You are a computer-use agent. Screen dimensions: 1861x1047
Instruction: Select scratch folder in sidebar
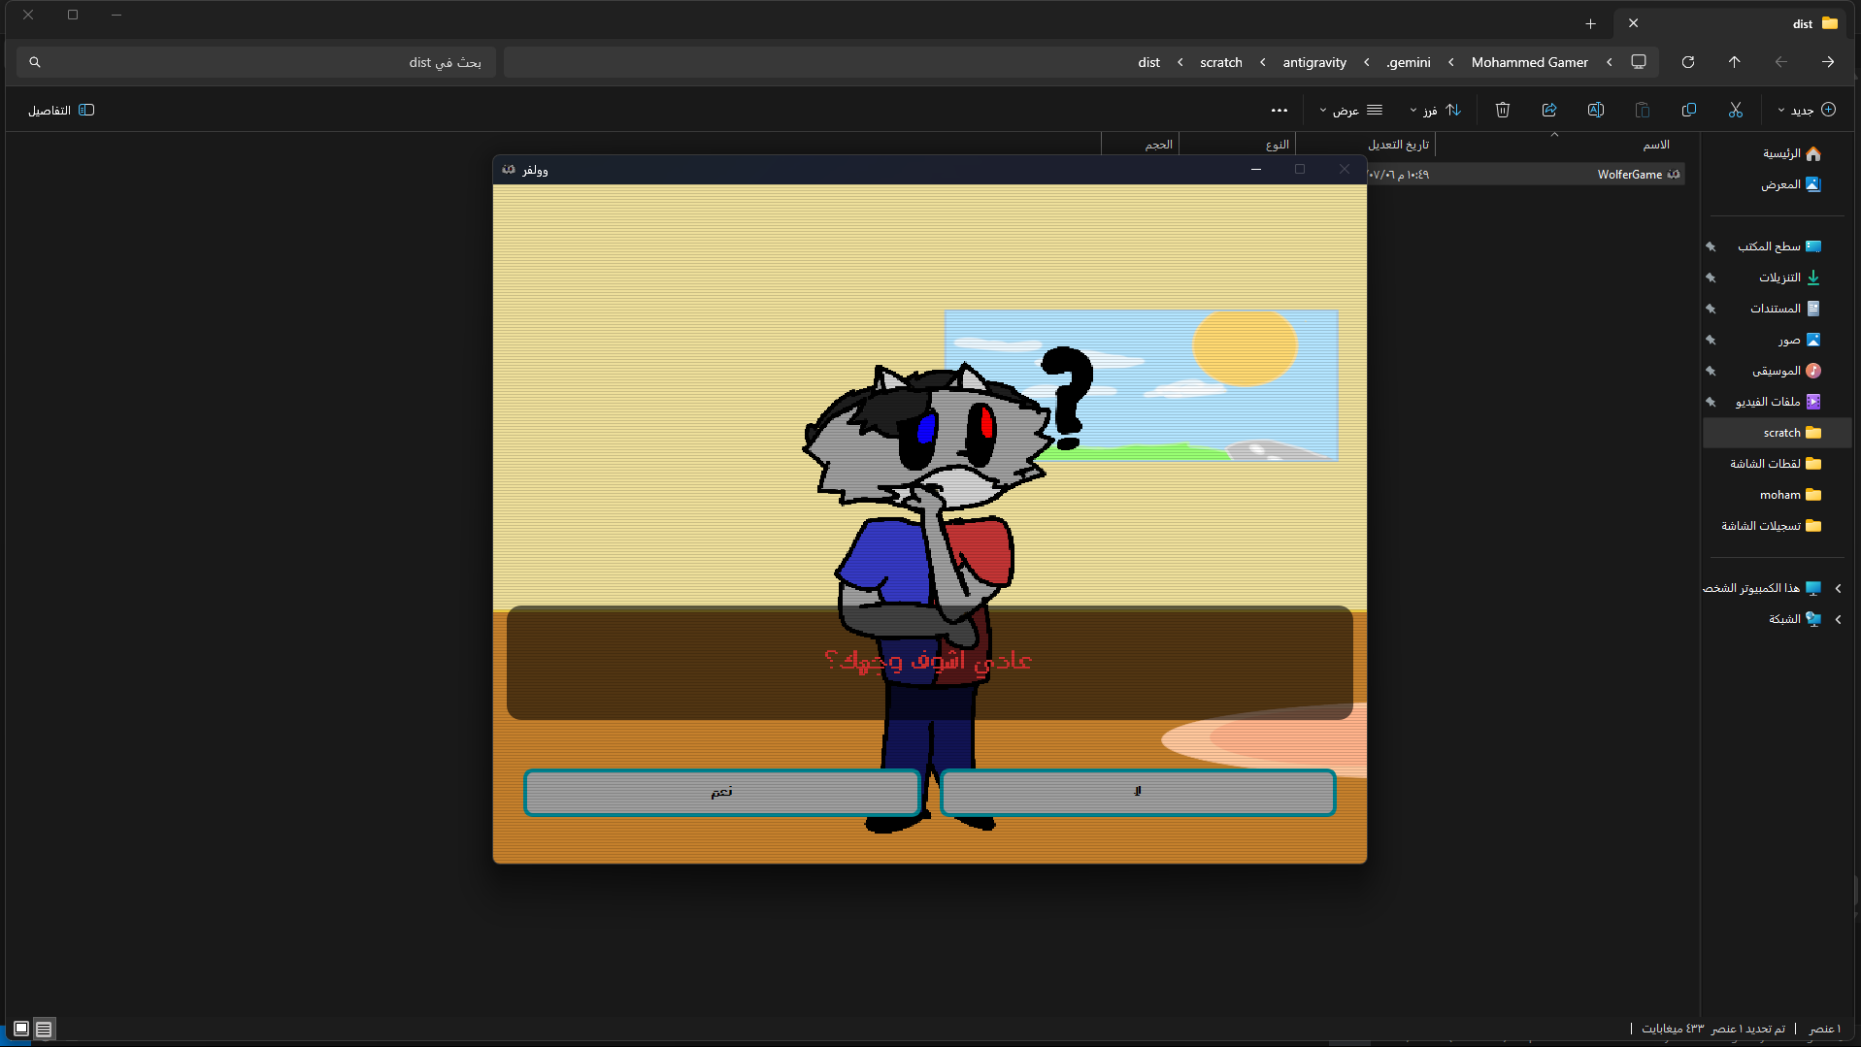1778,433
